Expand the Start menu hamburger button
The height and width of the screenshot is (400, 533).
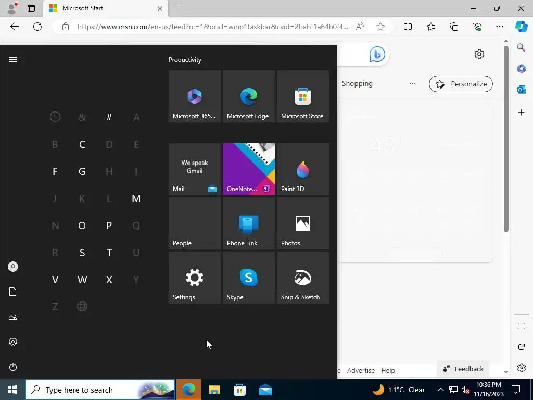[13, 59]
